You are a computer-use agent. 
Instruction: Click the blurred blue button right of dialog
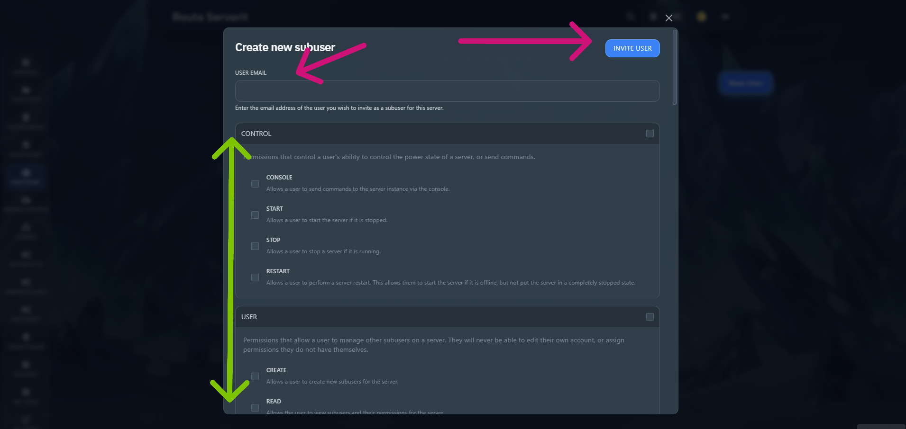[x=746, y=83]
